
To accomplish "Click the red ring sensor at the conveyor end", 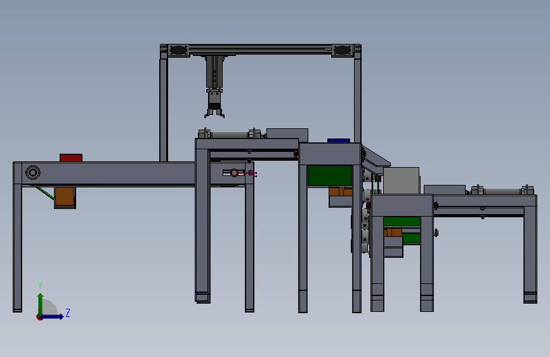I will 234,173.
